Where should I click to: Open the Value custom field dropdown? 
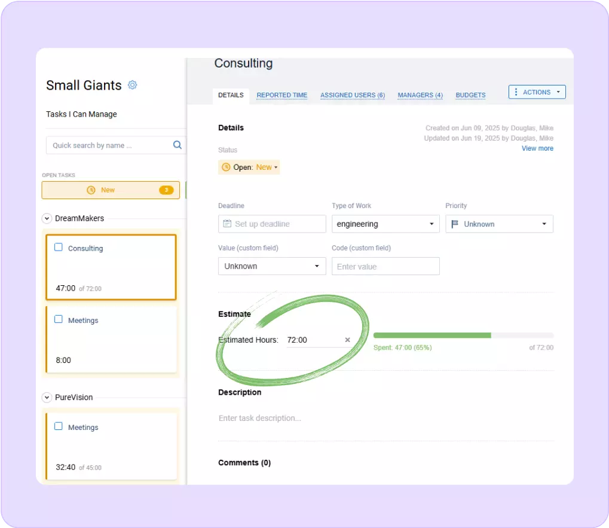click(x=271, y=267)
